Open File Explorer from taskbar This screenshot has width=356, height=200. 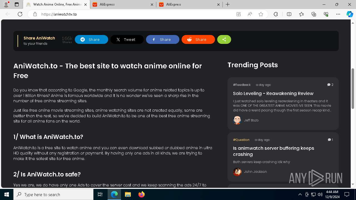point(128,194)
